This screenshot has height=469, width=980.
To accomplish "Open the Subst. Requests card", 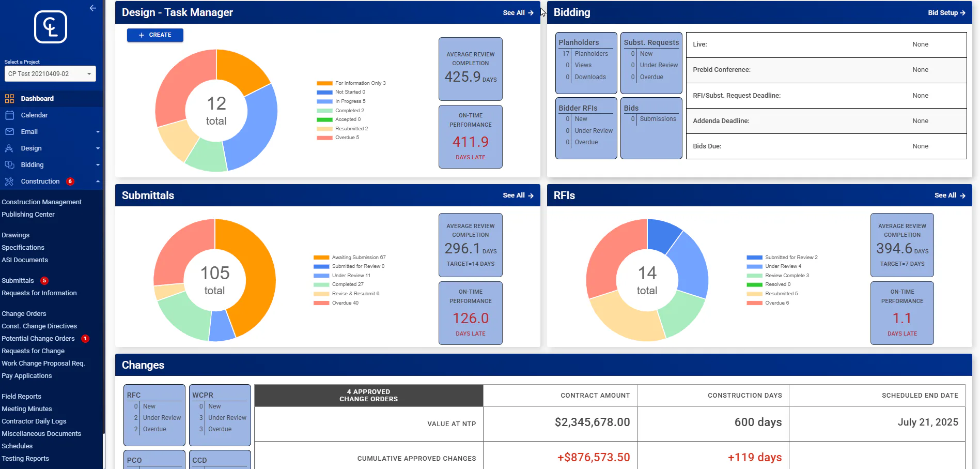I will point(651,63).
